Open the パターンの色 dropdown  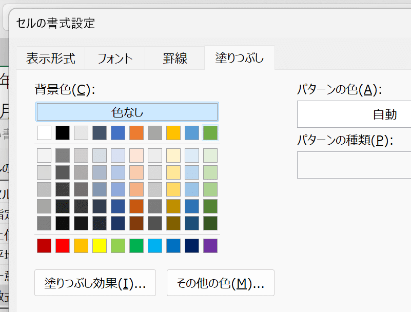[354, 114]
